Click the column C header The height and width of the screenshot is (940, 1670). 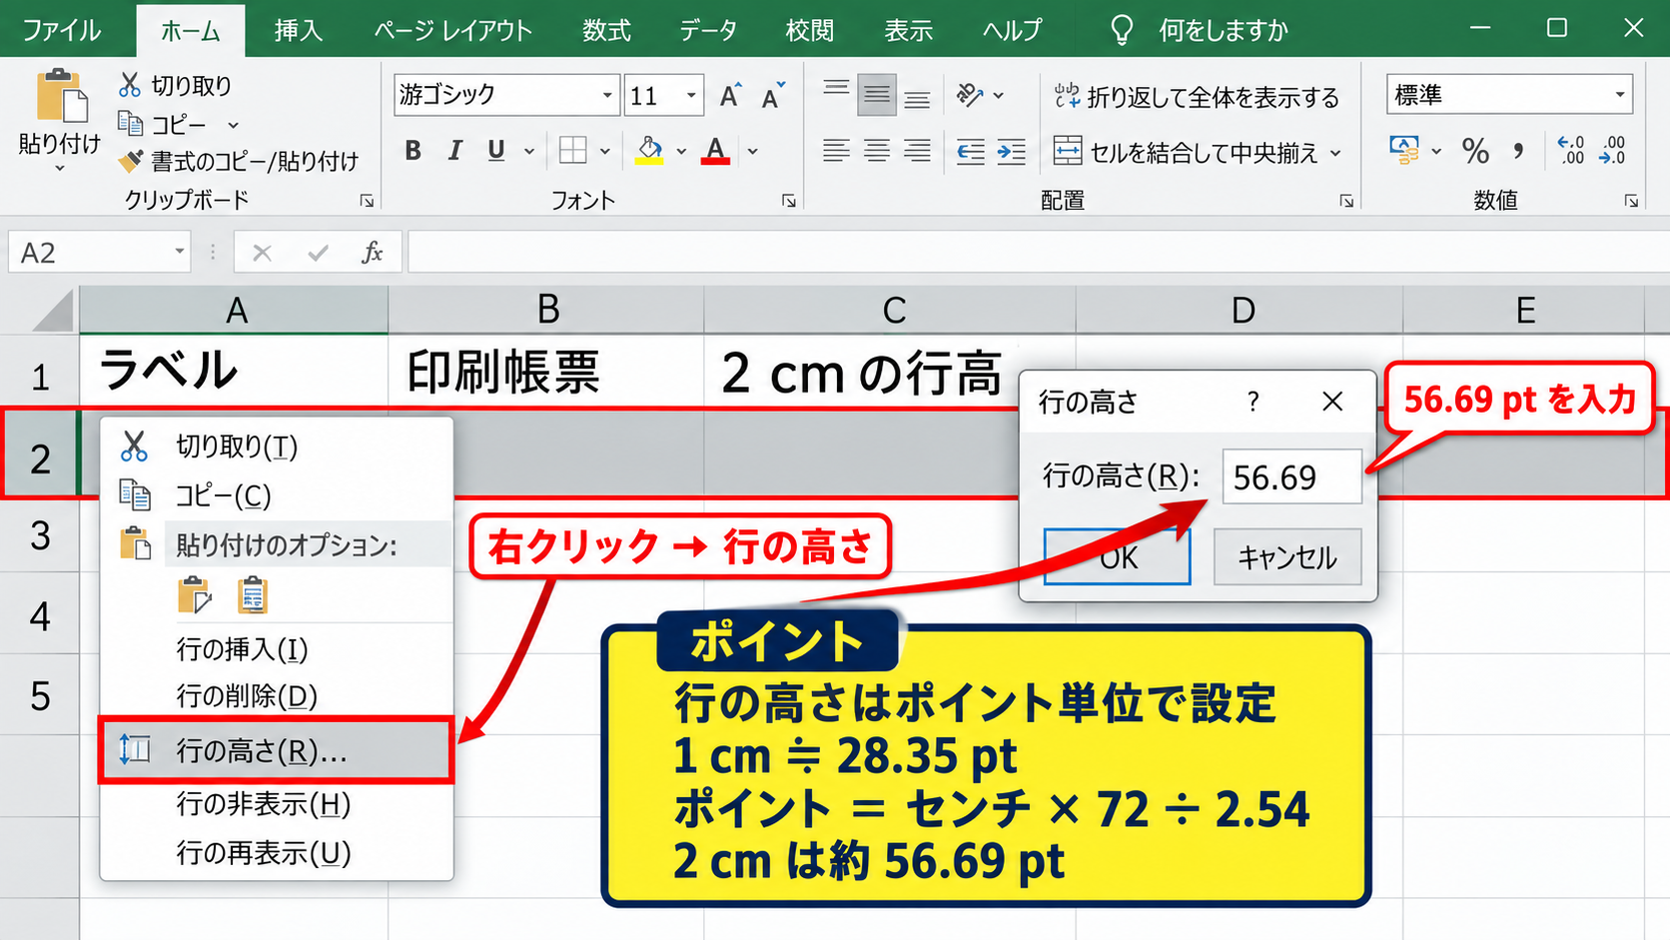click(x=890, y=310)
